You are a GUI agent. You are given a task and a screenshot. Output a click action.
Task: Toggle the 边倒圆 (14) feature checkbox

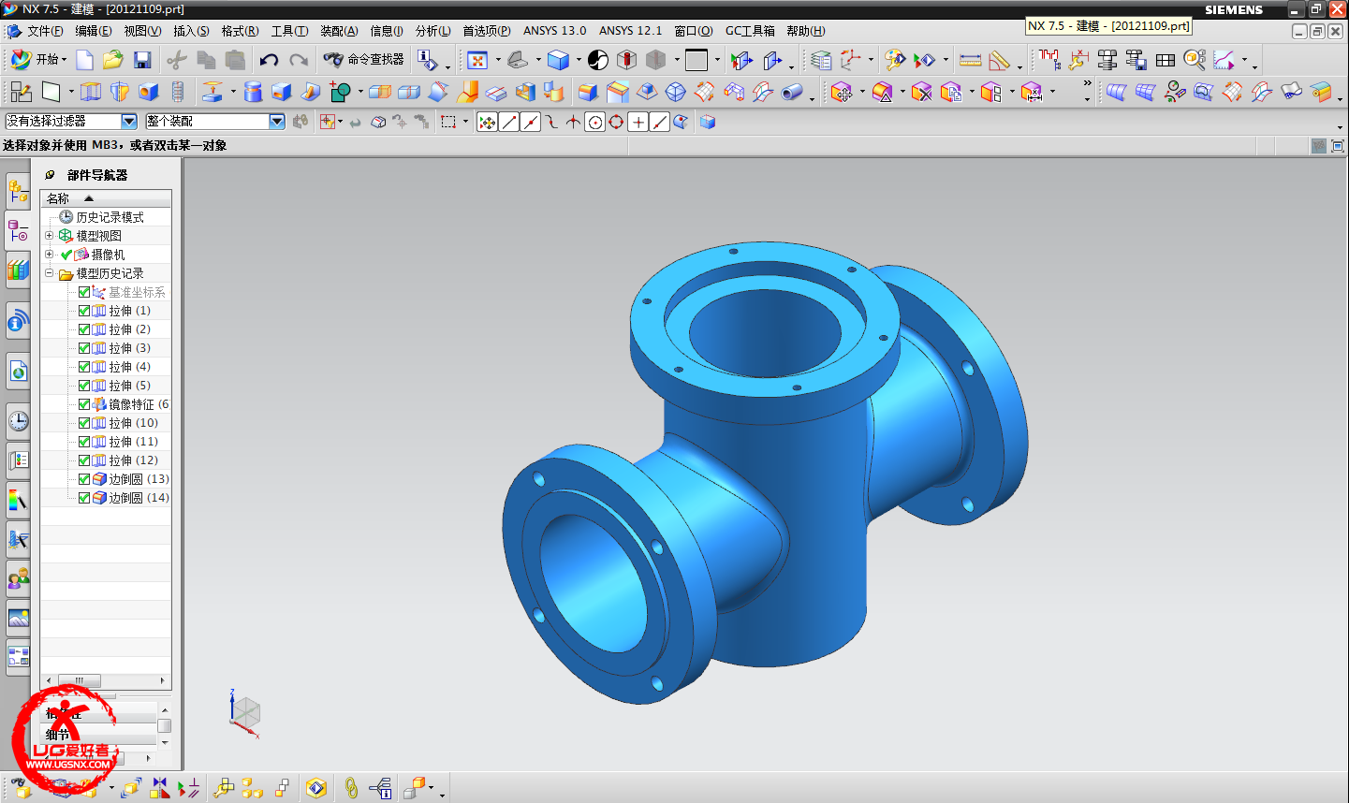[x=84, y=498]
